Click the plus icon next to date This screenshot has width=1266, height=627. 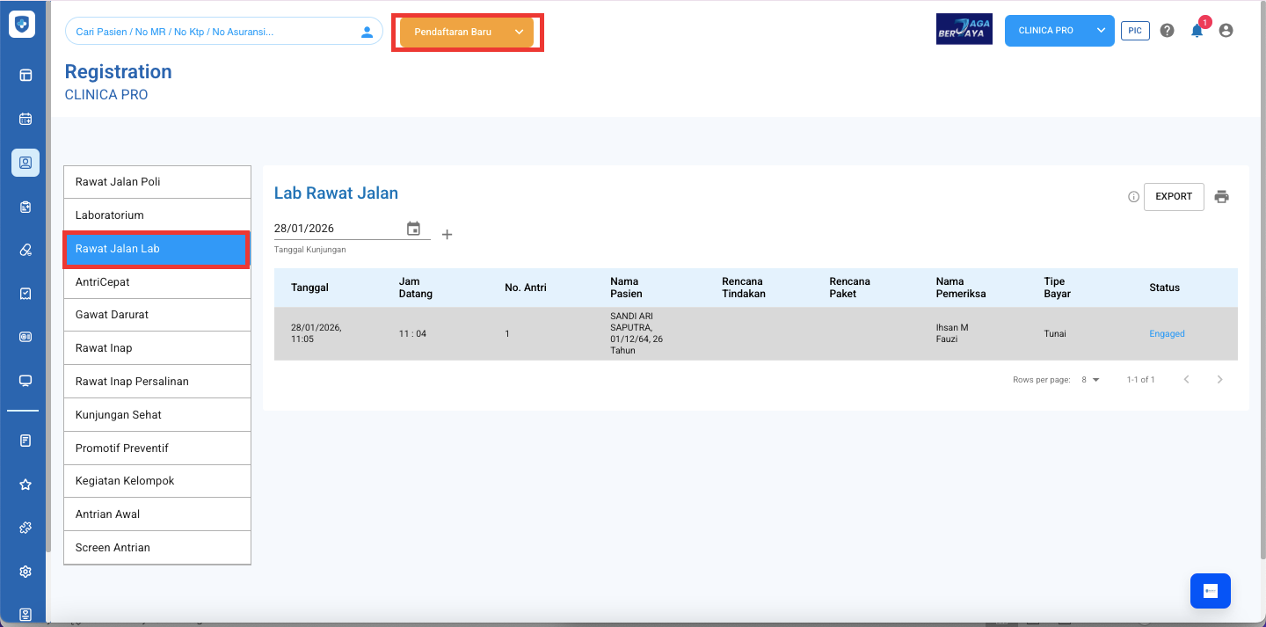point(447,235)
